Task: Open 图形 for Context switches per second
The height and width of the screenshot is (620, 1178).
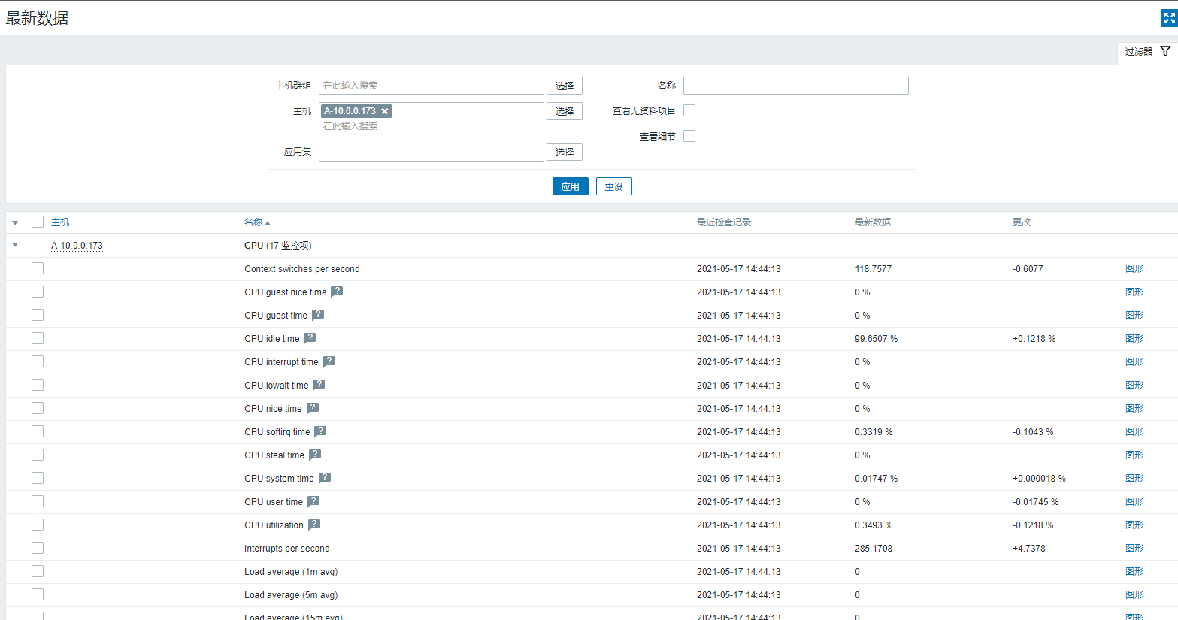Action: pyautogui.click(x=1134, y=268)
